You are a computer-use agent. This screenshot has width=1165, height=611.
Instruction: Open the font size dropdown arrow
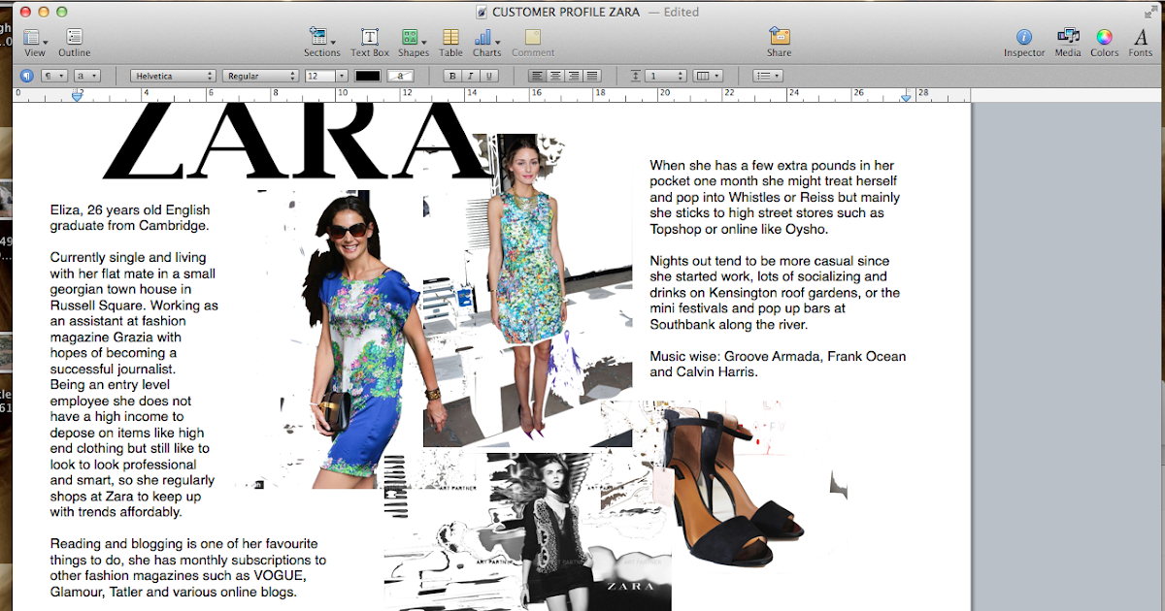click(342, 76)
